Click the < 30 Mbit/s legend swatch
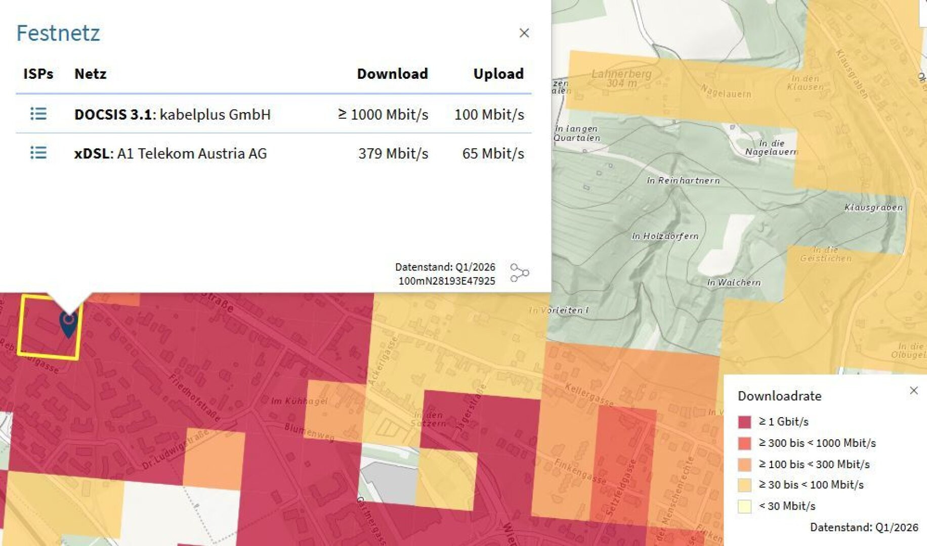Image resolution: width=927 pixels, height=546 pixels. [x=744, y=507]
